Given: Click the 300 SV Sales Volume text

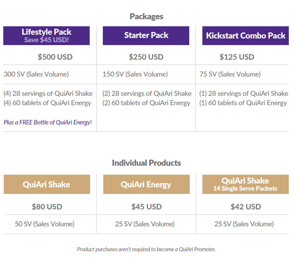Looking at the screenshot, I should (x=36, y=74).
